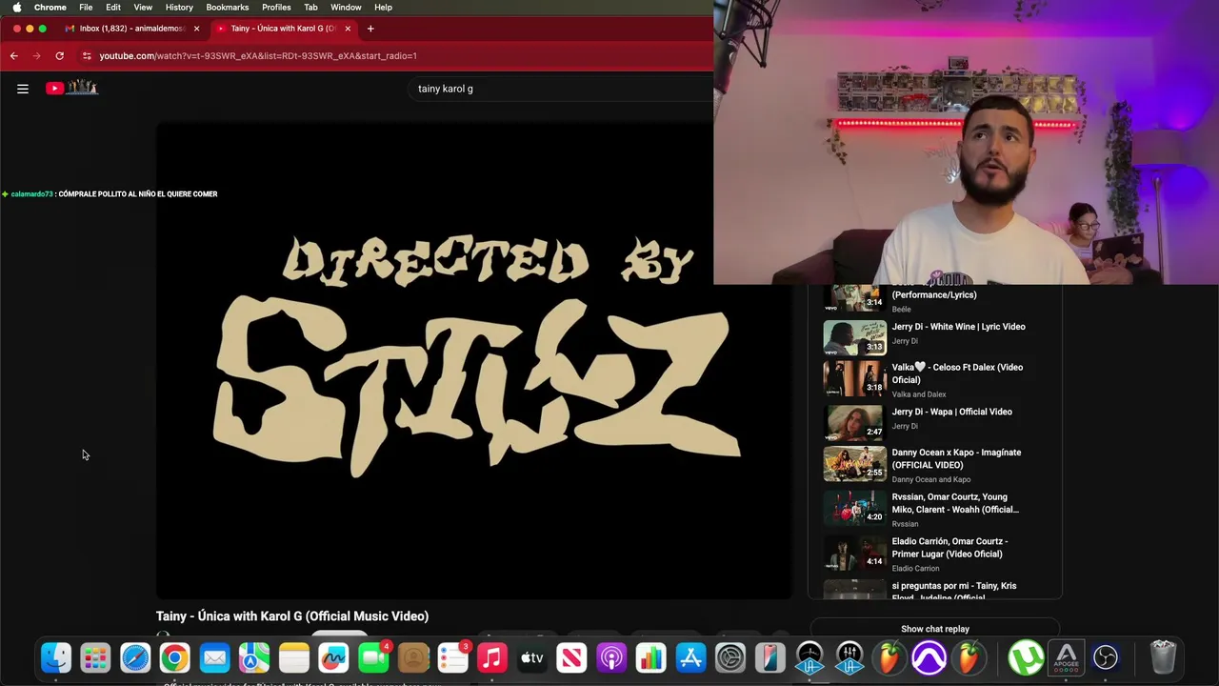Image resolution: width=1219 pixels, height=686 pixels.
Task: Open Danny Ocean x Kapo Imagínate video
Action: (x=956, y=458)
